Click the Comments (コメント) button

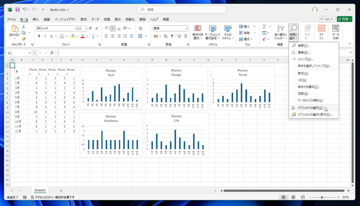point(327,19)
